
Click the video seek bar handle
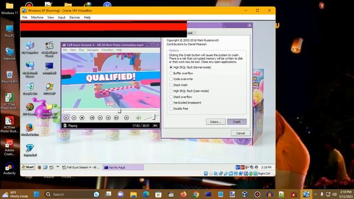coord(119,111)
